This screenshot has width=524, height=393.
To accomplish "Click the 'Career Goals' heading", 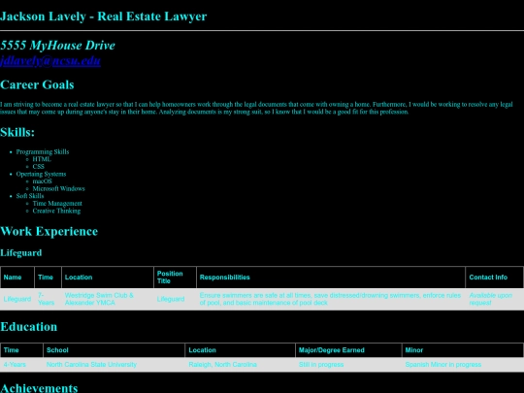I will click(x=37, y=84).
